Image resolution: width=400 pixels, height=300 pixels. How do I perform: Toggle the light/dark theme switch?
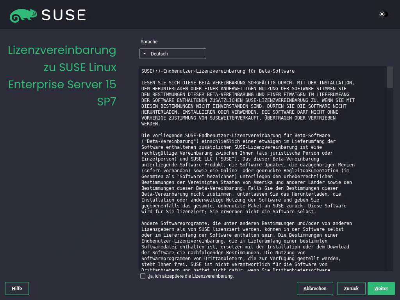(384, 14)
